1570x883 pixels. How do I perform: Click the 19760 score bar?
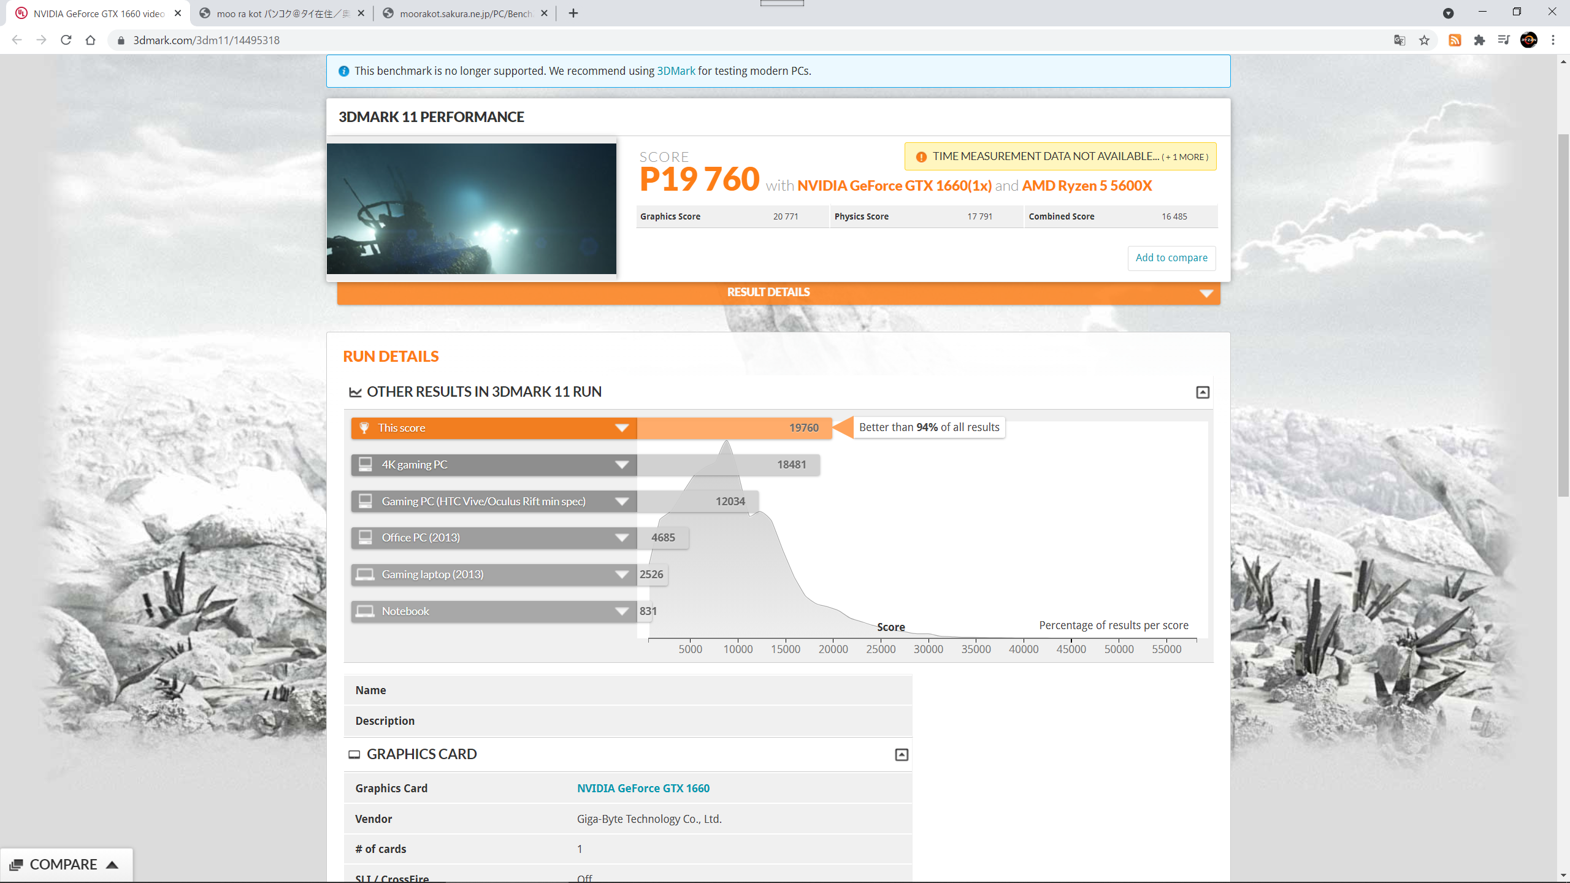coord(734,428)
